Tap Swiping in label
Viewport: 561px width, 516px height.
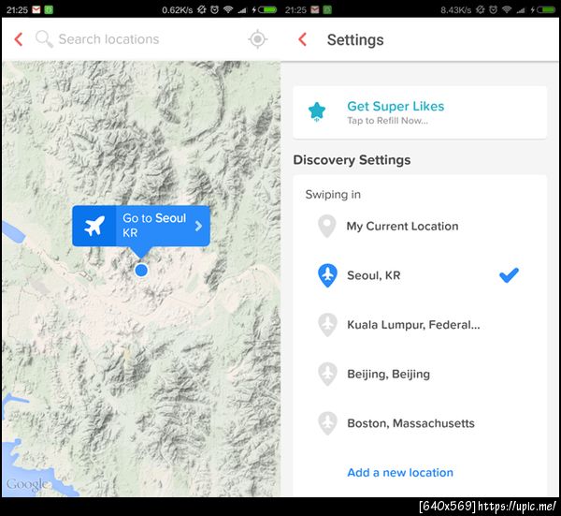click(333, 195)
